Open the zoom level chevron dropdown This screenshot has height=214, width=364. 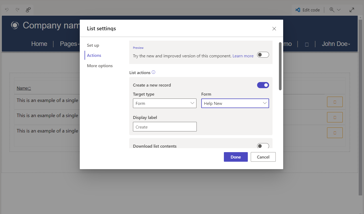(338, 10)
